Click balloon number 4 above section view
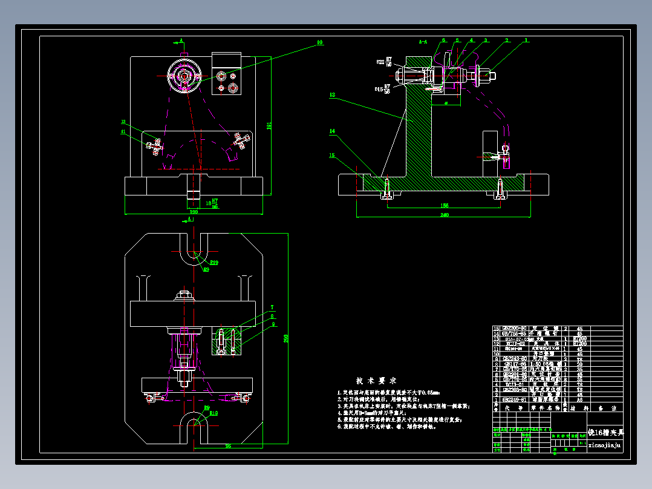Viewport: 652px width, 489px height. (472, 41)
